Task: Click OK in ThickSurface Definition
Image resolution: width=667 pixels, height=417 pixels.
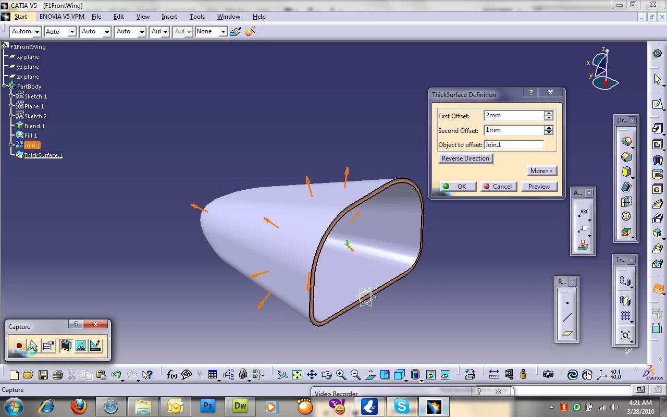Action: [458, 187]
